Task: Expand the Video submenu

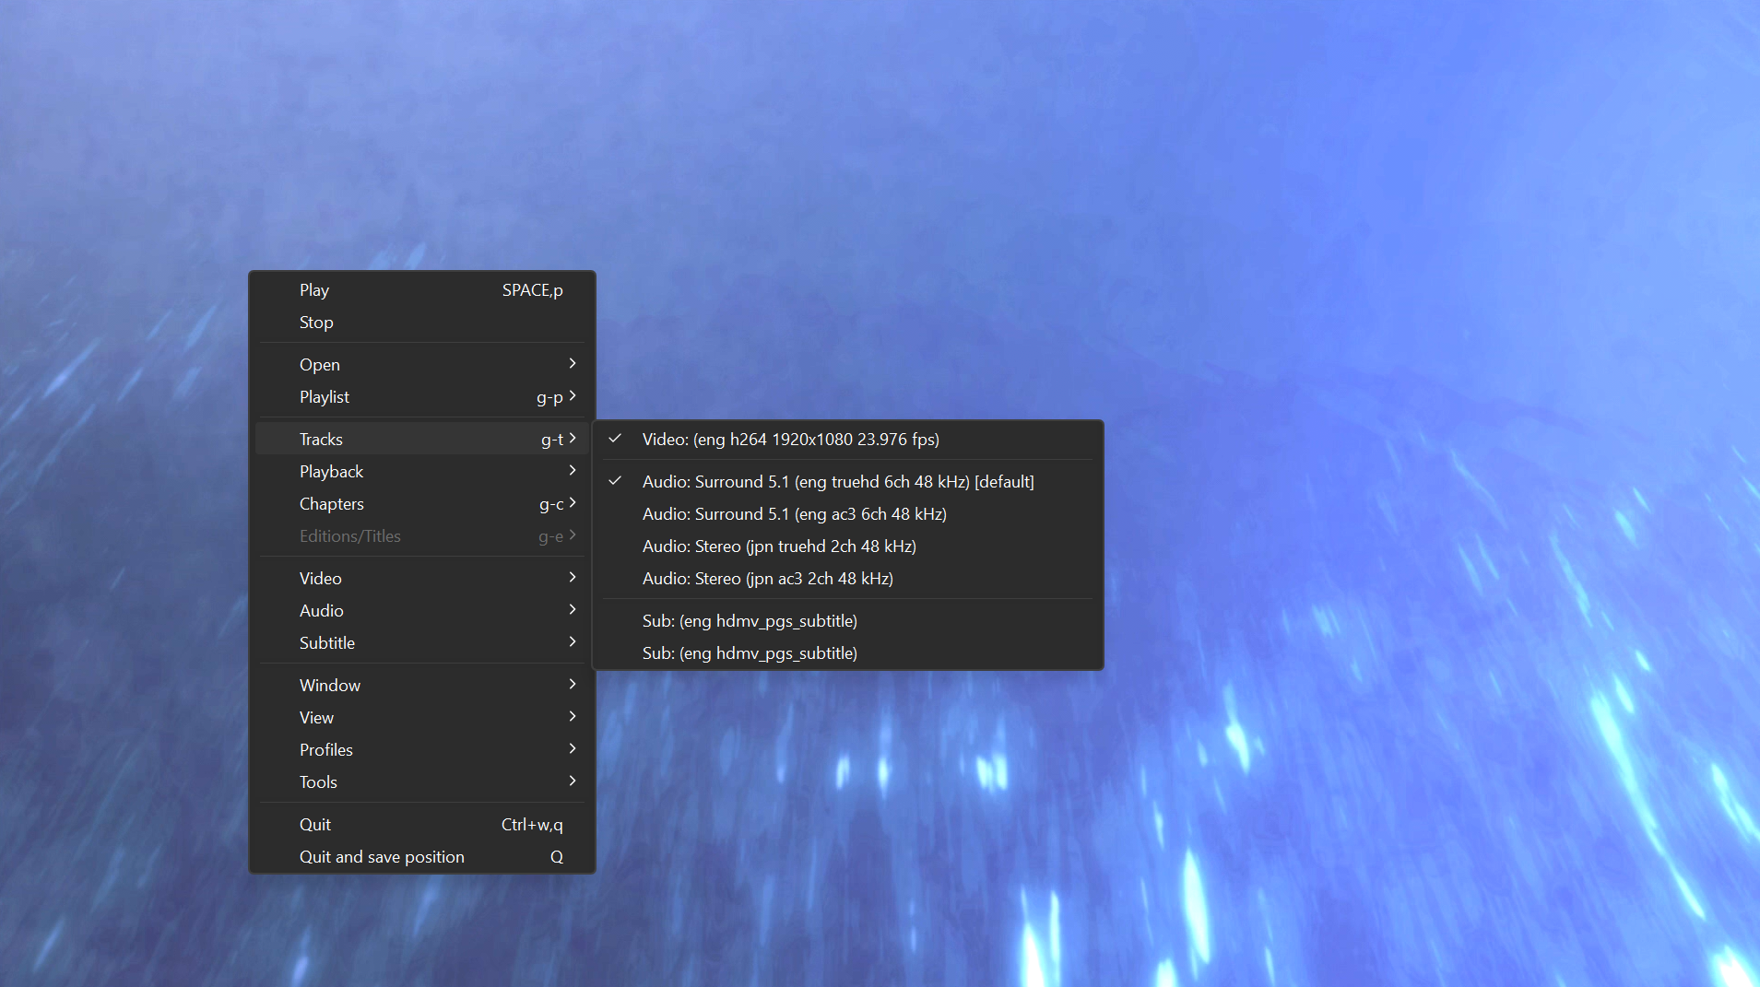Action: 422,579
